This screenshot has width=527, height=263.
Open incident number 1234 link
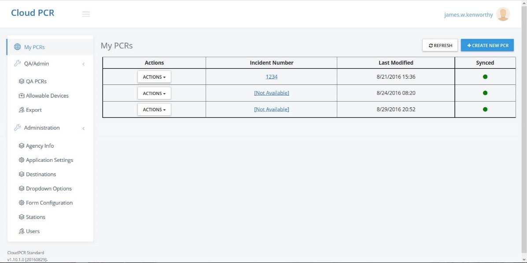[x=272, y=77]
